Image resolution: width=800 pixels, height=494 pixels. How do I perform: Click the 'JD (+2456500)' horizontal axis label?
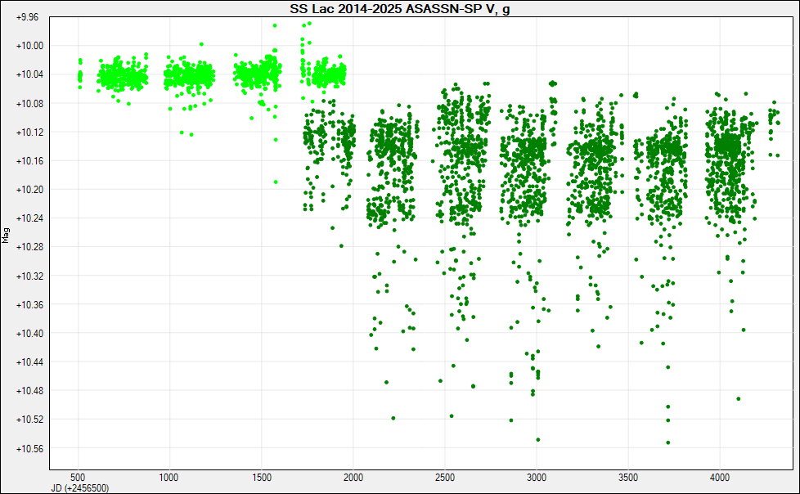(x=80, y=488)
